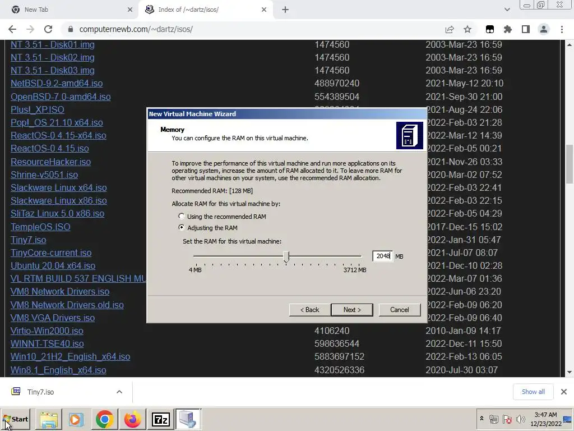Open the Tiny7.iso link
574x431 pixels.
[28, 240]
